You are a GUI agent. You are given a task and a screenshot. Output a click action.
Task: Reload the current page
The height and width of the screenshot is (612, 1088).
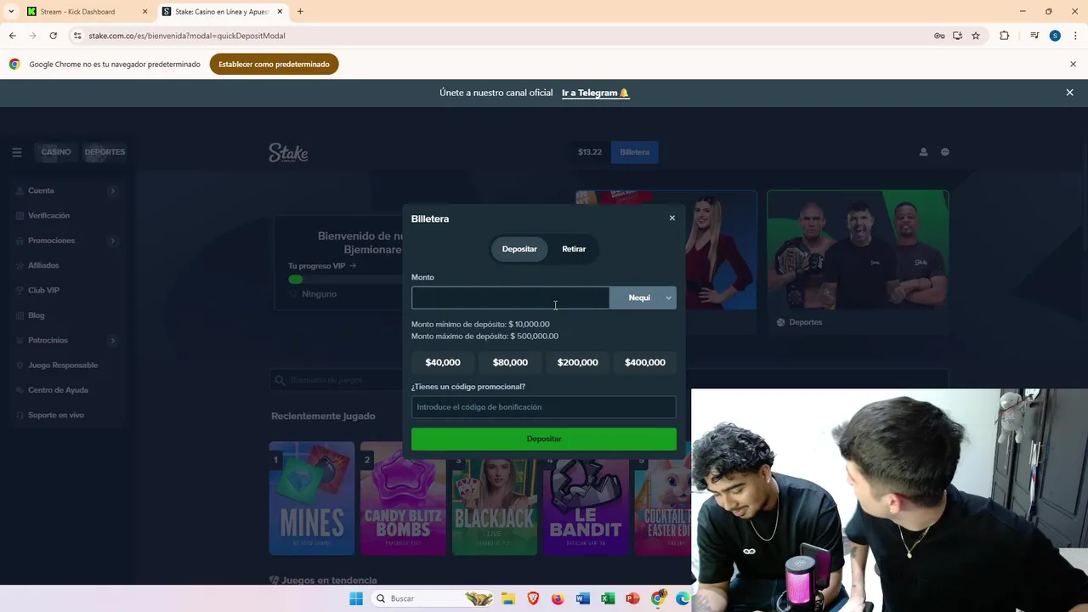[x=53, y=36]
